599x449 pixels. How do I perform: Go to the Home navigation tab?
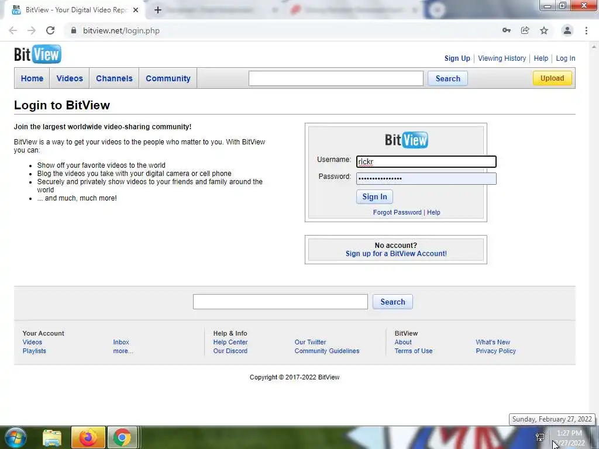coord(32,78)
